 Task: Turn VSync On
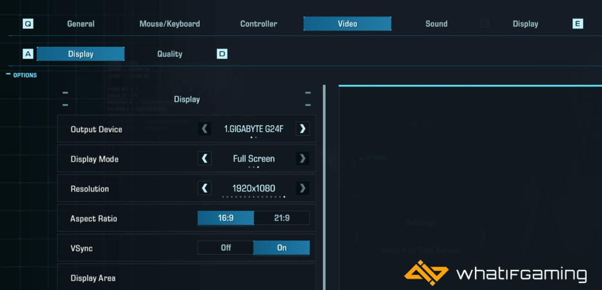pos(282,248)
